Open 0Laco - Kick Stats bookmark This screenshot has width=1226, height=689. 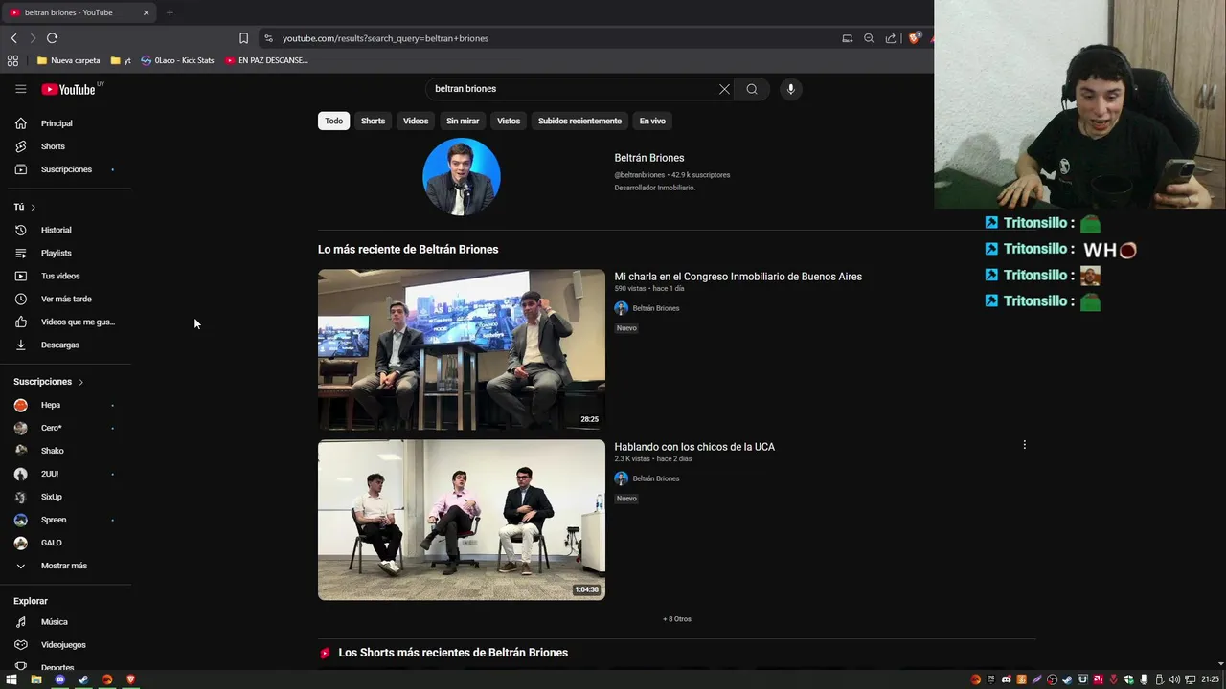[x=177, y=60]
